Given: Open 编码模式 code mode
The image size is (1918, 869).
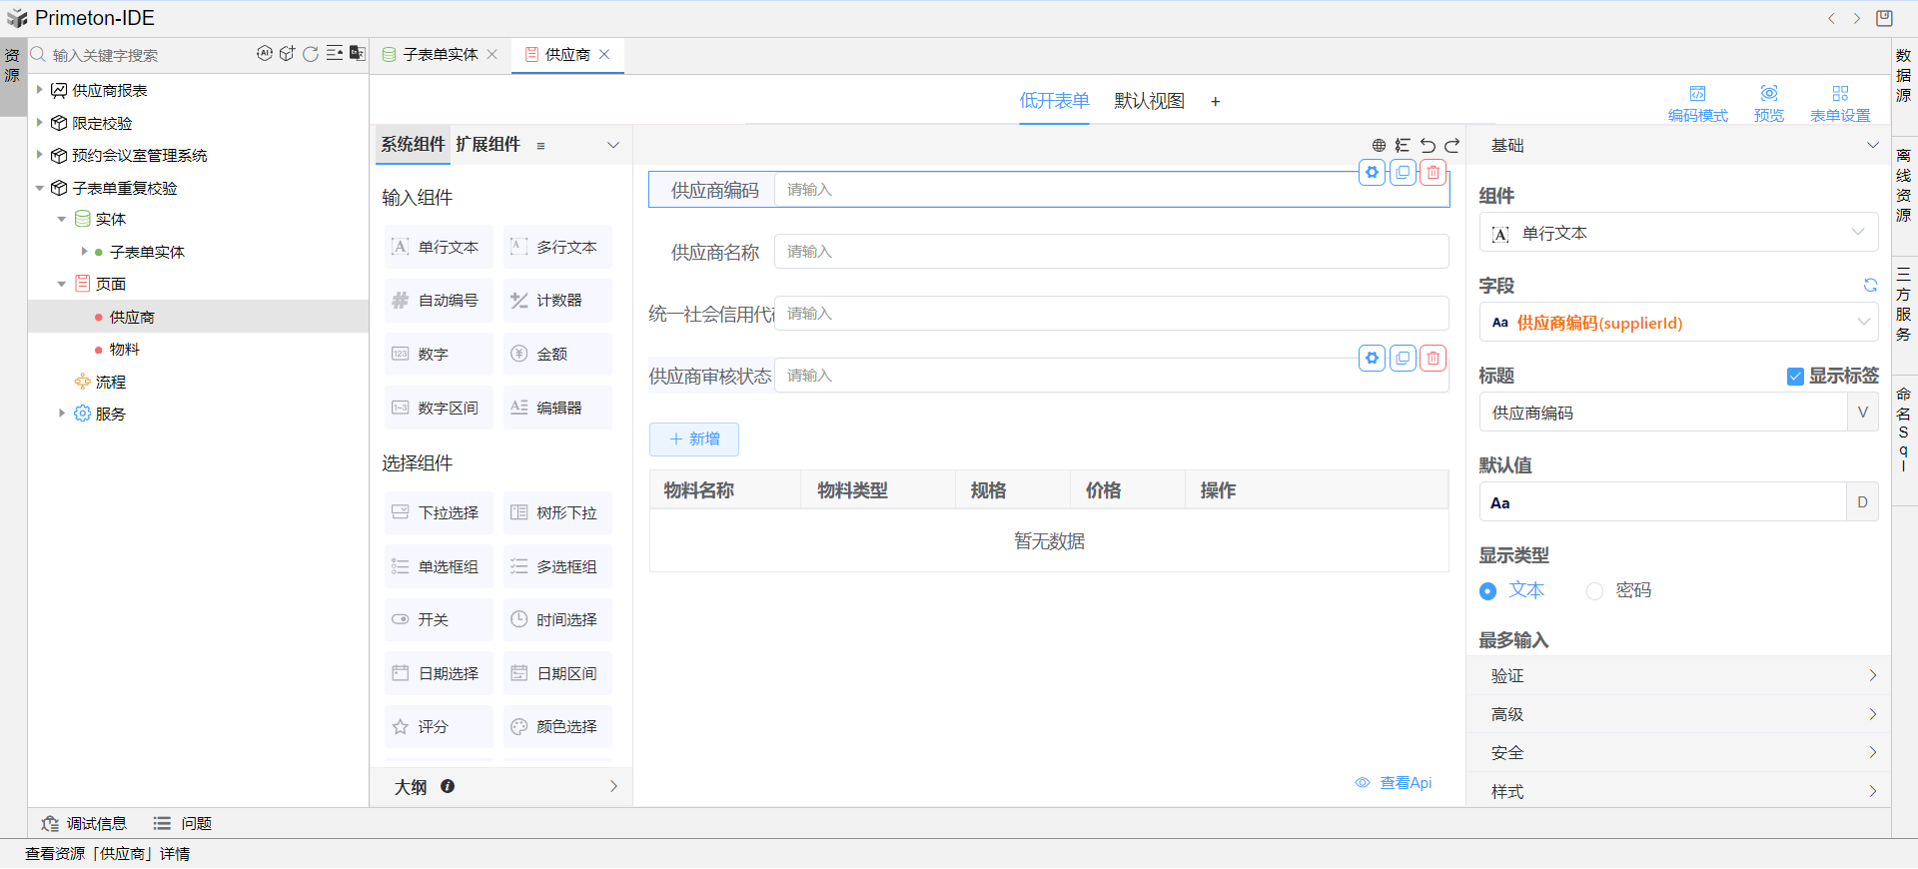Looking at the screenshot, I should [x=1697, y=103].
